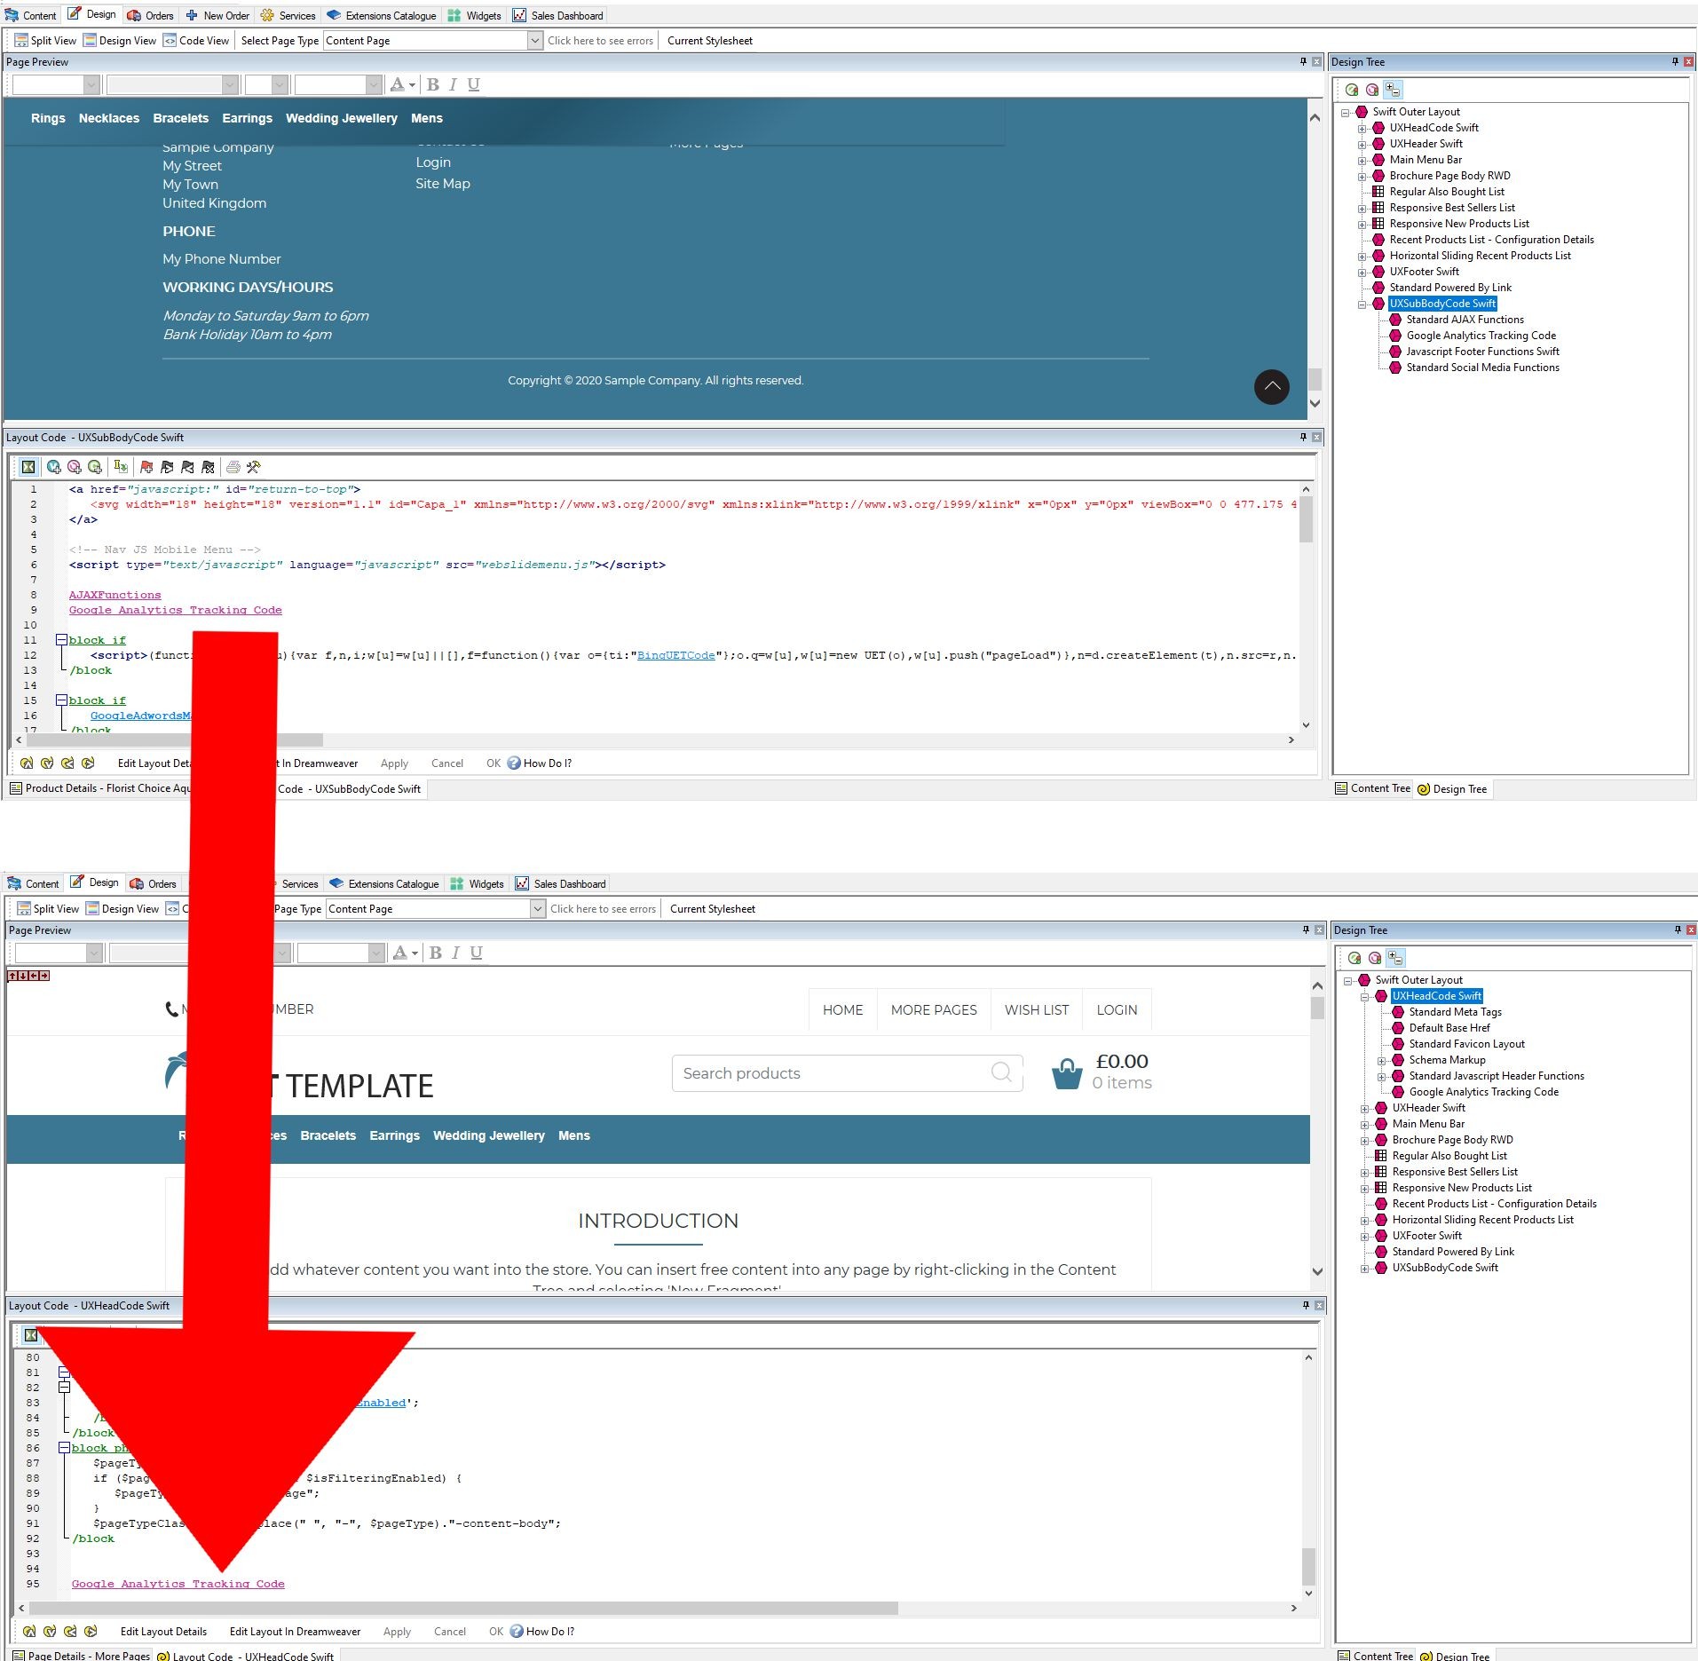The width and height of the screenshot is (1698, 1661).
Task: Click the shopping basket icon in the page preview
Action: [1067, 1073]
